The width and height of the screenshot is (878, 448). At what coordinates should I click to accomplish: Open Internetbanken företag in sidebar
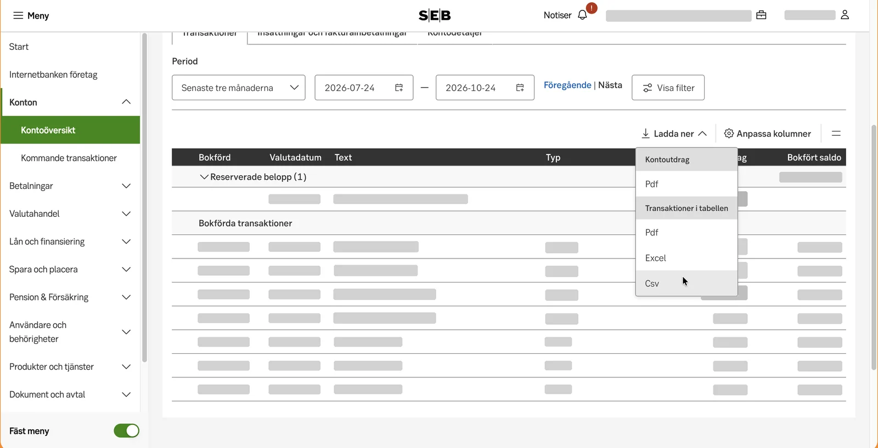coord(53,74)
